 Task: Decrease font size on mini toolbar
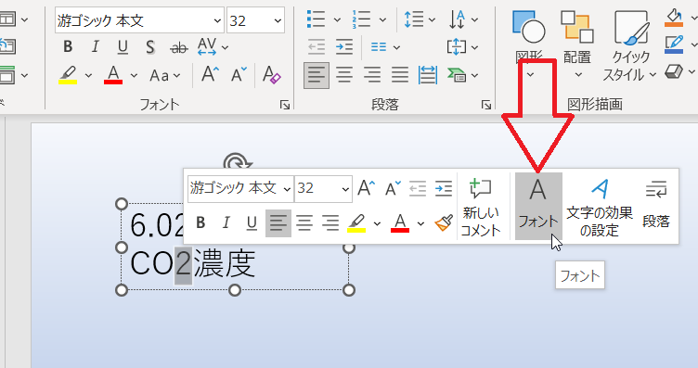point(393,188)
